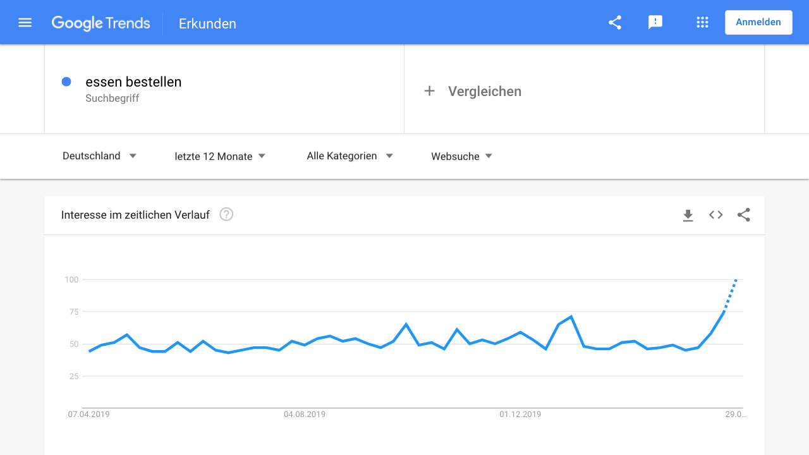Expand the Deutschland region dropdown
Viewport: 809px width, 455px height.
[99, 156]
